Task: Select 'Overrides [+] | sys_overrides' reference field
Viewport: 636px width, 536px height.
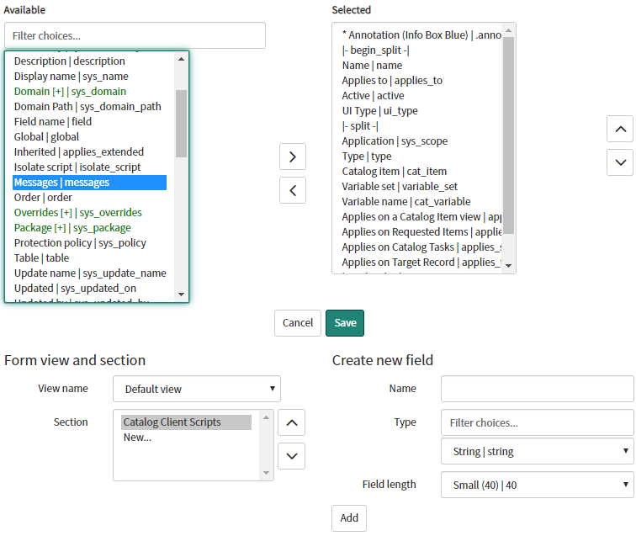Action: tap(78, 213)
